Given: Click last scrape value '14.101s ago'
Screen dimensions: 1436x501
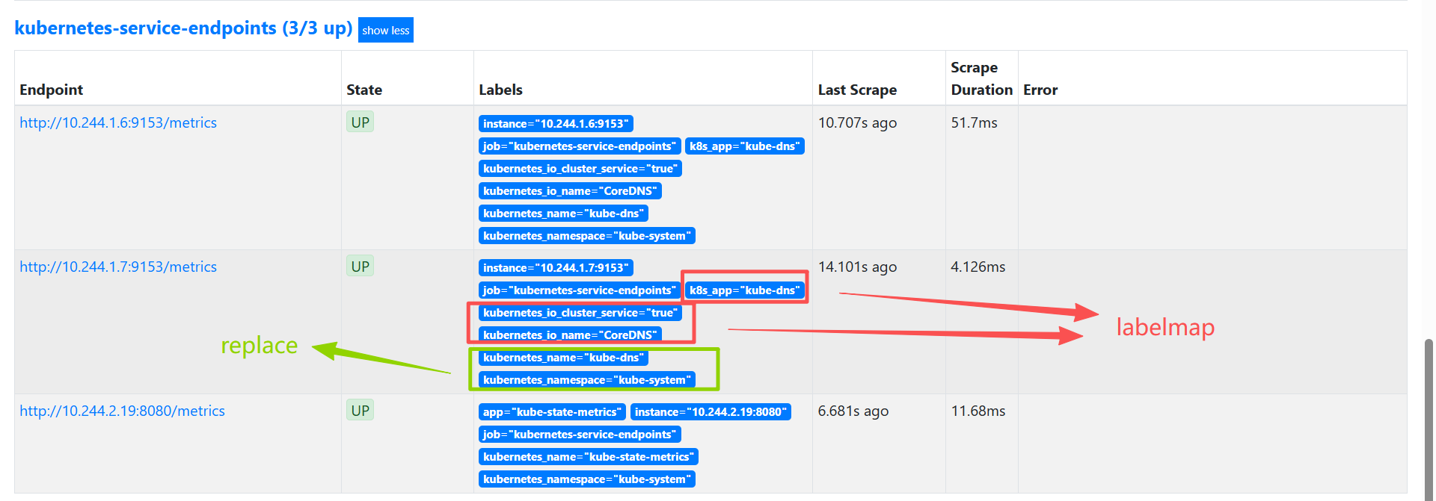Looking at the screenshot, I should coord(857,267).
